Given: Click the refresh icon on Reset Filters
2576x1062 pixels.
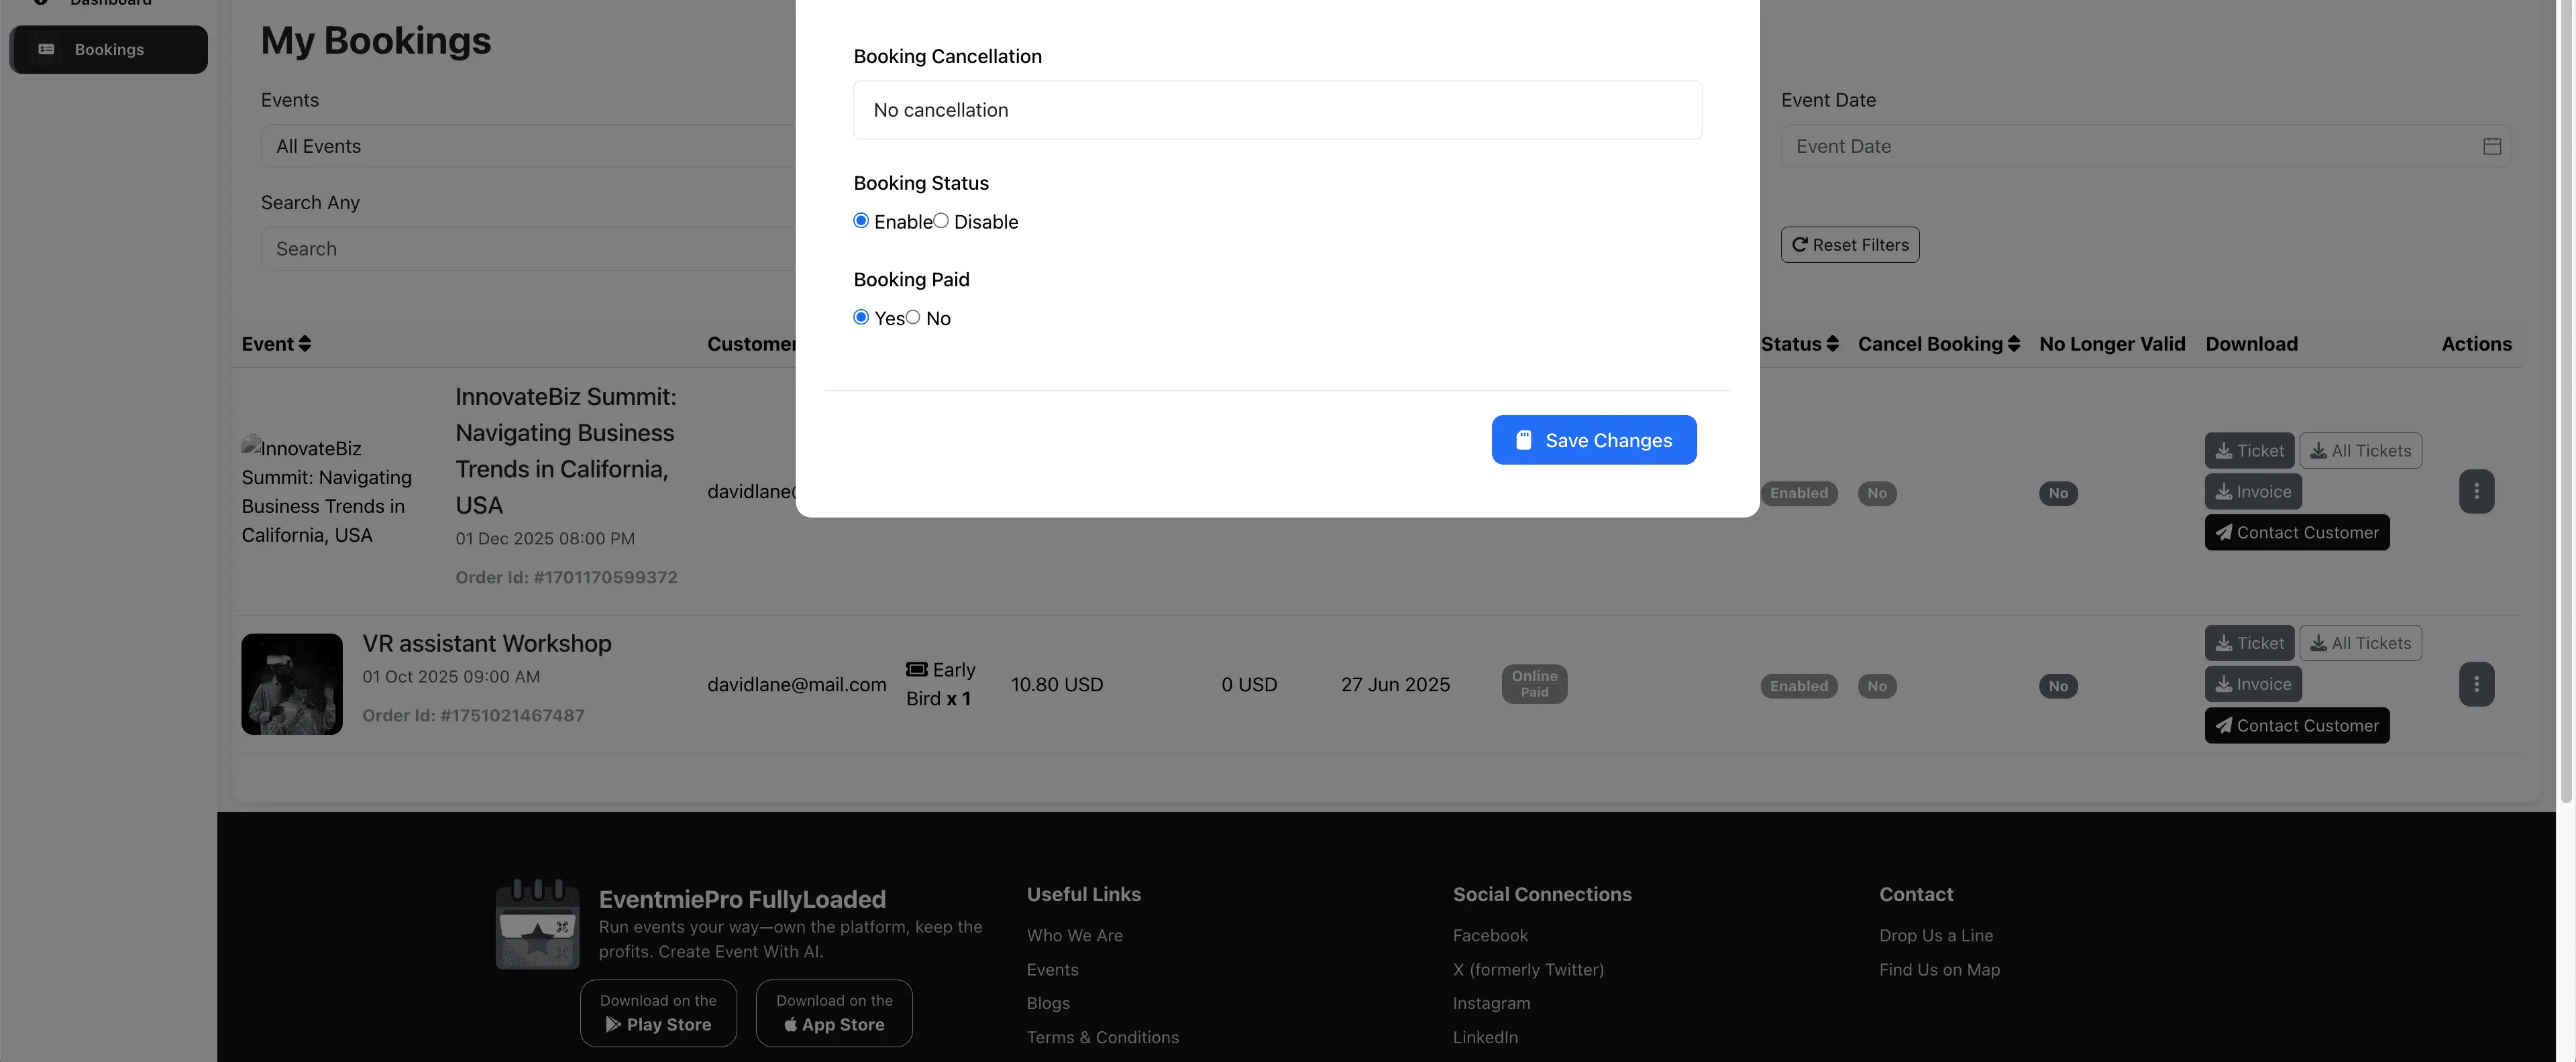Looking at the screenshot, I should pos(1800,244).
